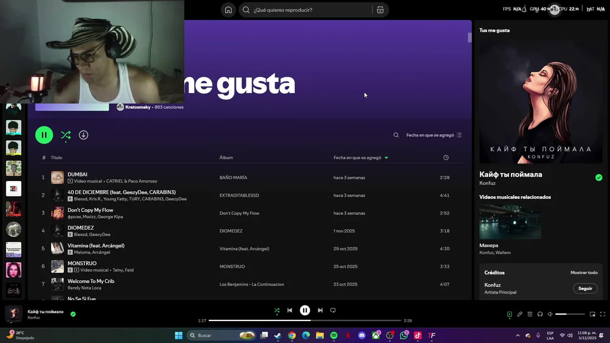Click Don't Copy My Flow cover thumbnail
The height and width of the screenshot is (343, 610).
(x=58, y=213)
